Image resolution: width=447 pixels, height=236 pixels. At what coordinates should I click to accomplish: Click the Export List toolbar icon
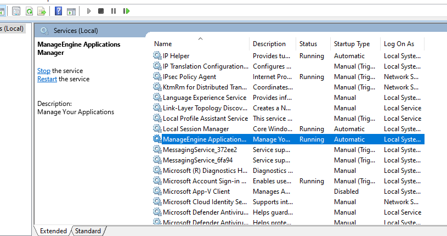point(42,11)
